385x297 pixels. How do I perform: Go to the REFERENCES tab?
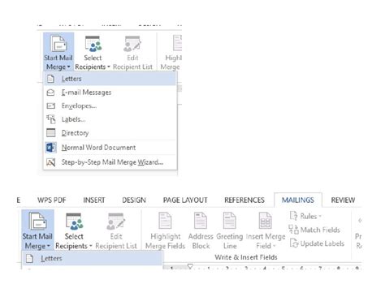pos(244,200)
